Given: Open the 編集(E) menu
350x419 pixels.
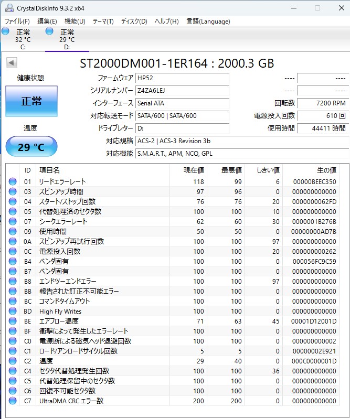Looking at the screenshot, I should pos(47,22).
